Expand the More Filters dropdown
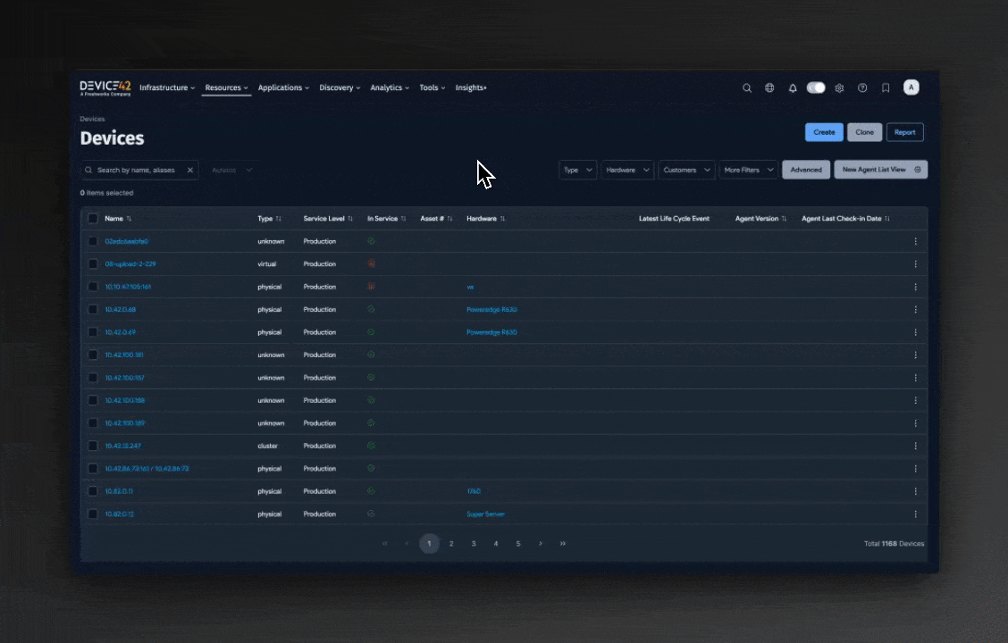 pyautogui.click(x=748, y=170)
